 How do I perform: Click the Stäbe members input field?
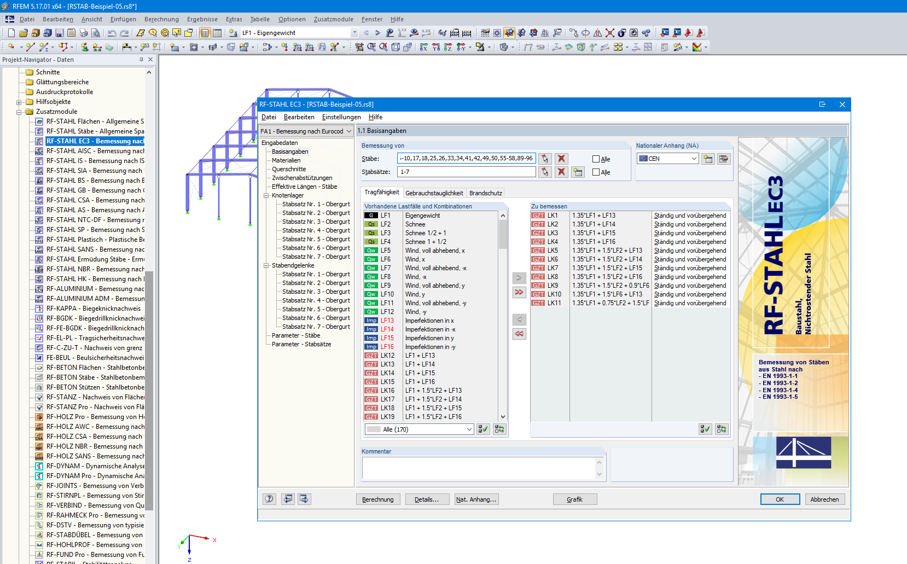(466, 159)
